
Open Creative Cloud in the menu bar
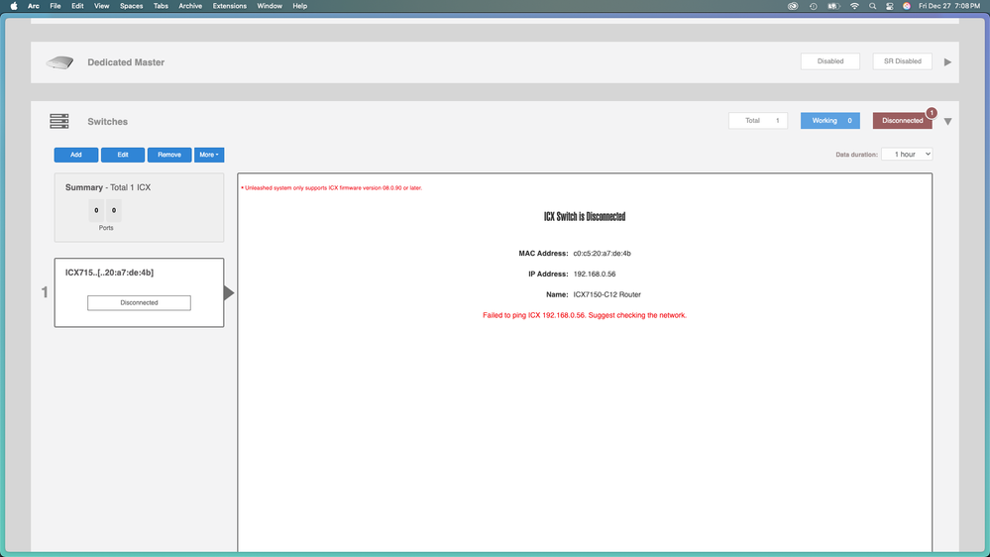(793, 6)
